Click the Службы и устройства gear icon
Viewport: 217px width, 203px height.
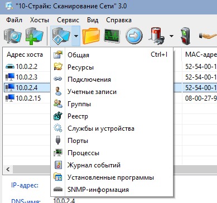tap(58, 128)
